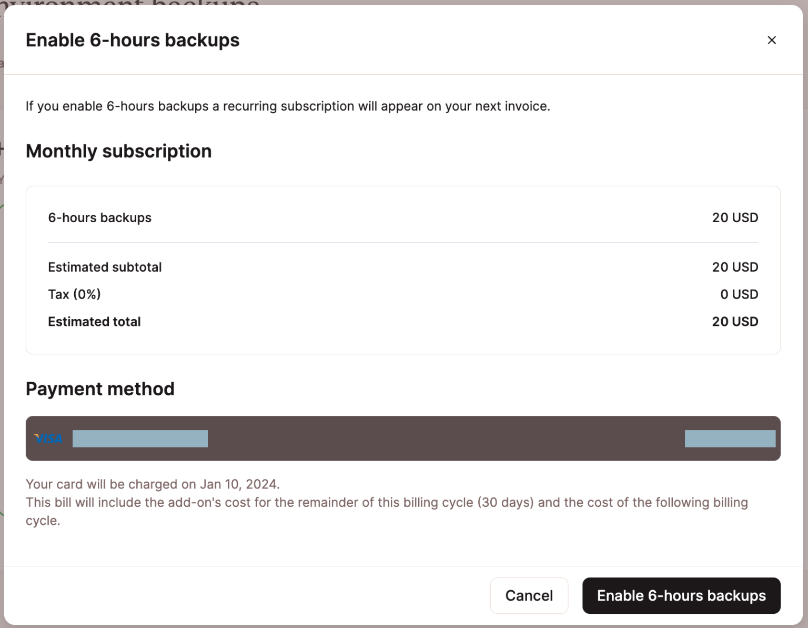Click the recurring subscription notice text
The image size is (808, 628).
pos(288,106)
